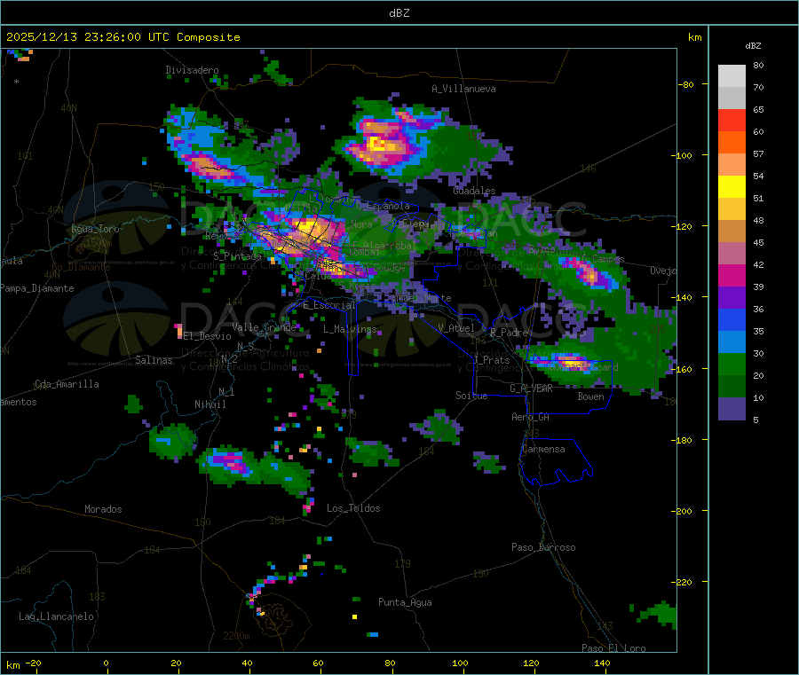Screen dimensions: 799x675
Task: Click the G_ALVEAR label
Action: (531, 389)
